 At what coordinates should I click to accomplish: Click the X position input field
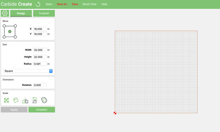point(40,29)
